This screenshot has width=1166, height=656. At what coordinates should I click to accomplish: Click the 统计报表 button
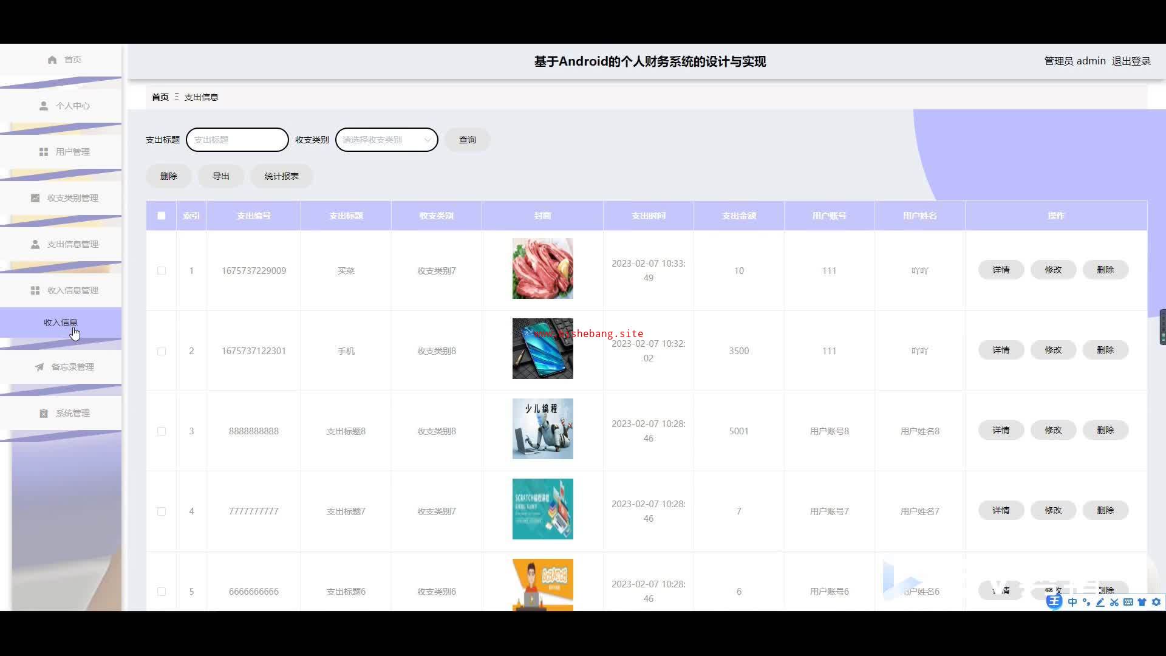point(281,176)
